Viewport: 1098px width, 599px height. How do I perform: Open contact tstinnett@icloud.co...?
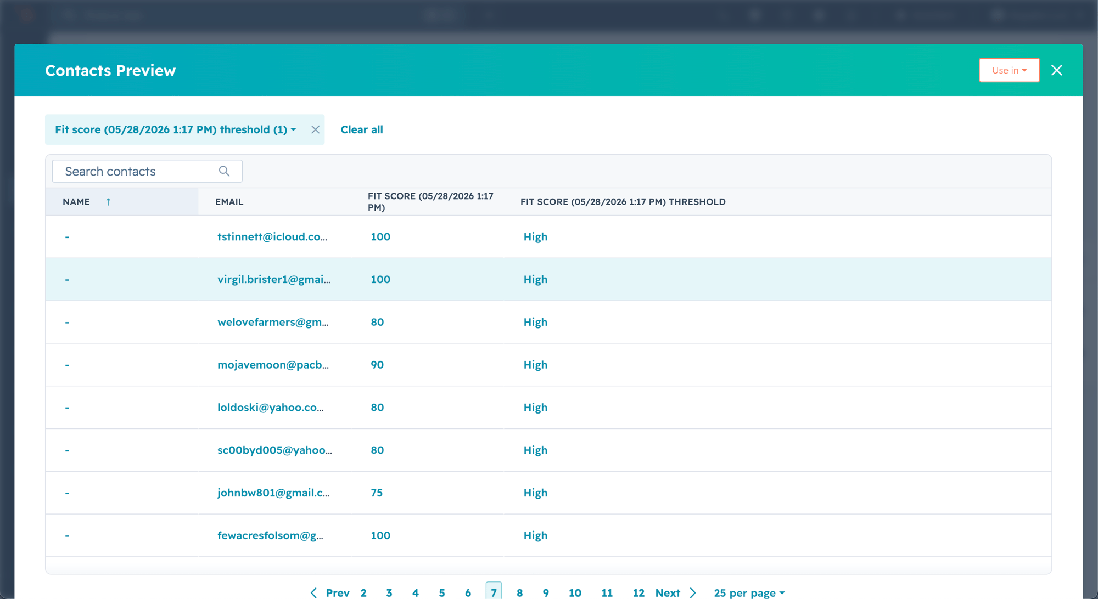[272, 237]
